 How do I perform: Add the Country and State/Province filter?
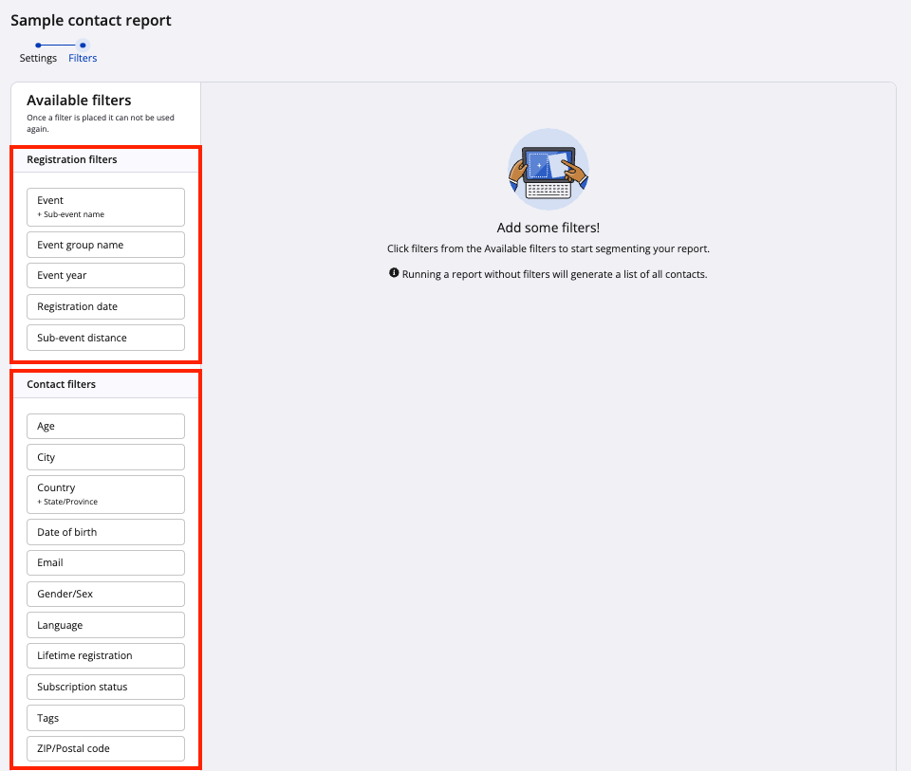(x=105, y=494)
